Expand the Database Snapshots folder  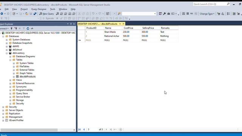7,43
